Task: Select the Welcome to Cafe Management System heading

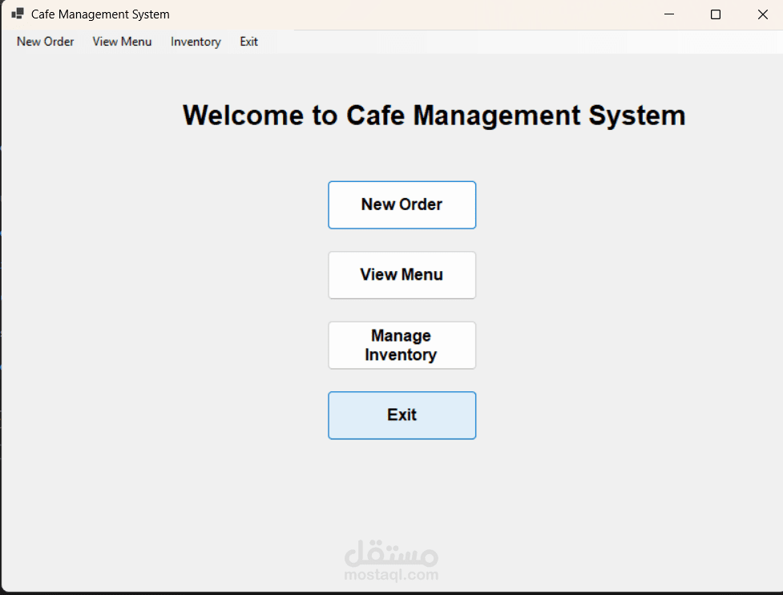Action: [434, 115]
